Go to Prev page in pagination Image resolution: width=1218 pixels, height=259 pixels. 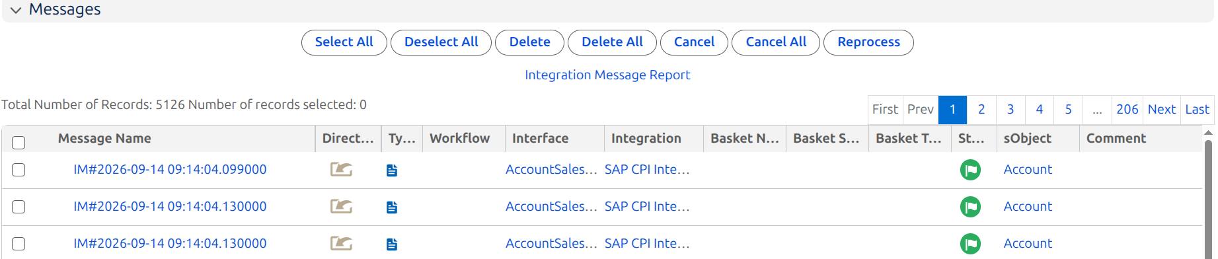920,110
